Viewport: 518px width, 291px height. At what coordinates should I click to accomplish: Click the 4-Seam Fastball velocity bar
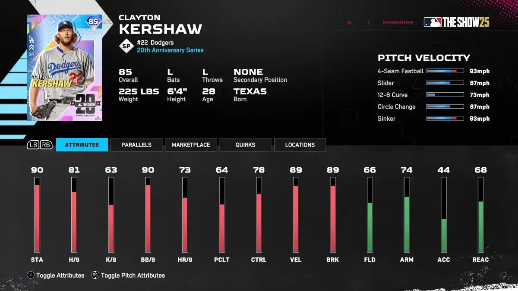point(445,71)
